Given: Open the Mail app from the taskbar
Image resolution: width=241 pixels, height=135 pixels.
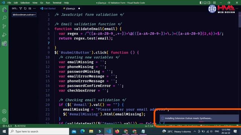Looking at the screenshot, I should [74, 131].
